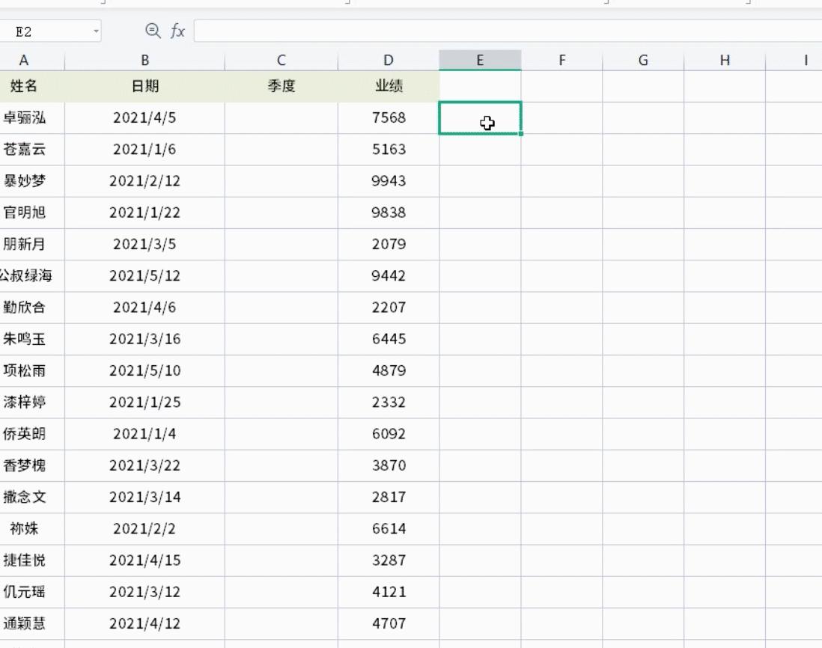Select name cell 撒念文
This screenshot has width=822, height=648.
[31, 497]
